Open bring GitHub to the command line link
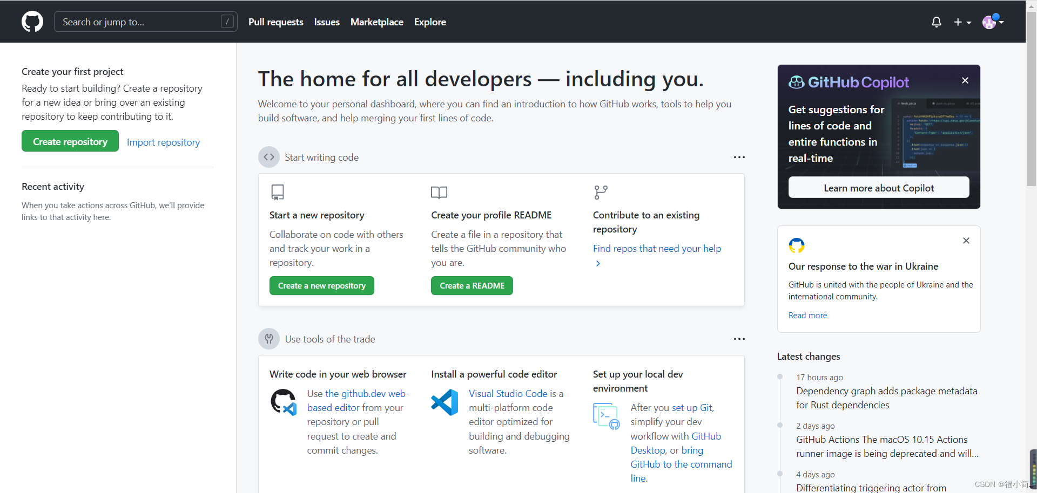The width and height of the screenshot is (1037, 493). (681, 464)
